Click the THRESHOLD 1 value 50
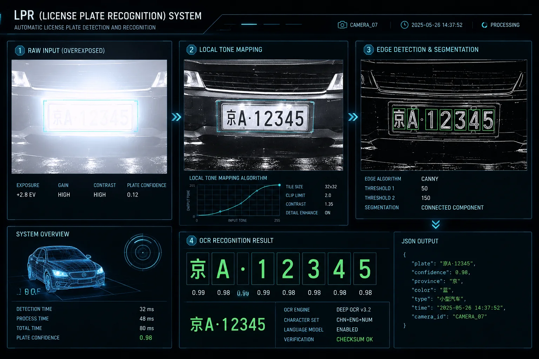 pos(424,188)
